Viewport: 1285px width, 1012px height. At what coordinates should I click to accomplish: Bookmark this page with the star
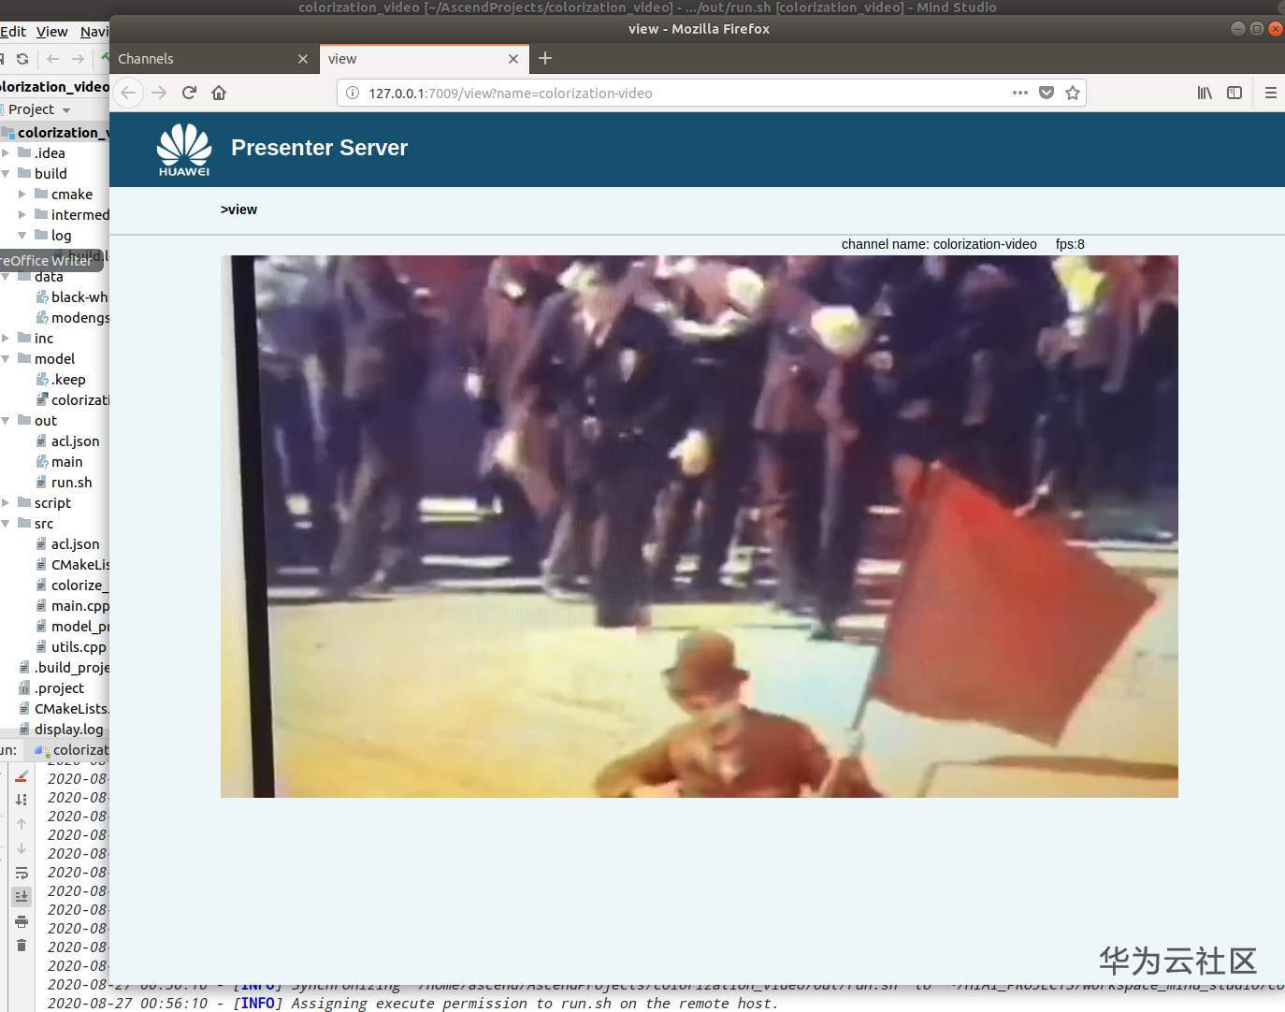coord(1073,93)
